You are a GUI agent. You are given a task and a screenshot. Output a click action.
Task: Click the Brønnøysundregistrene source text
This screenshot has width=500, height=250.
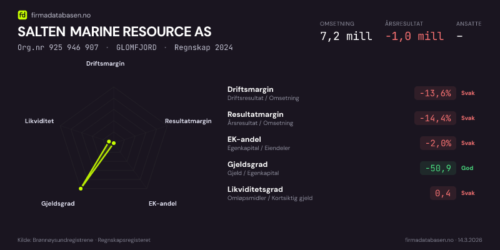[56, 240]
